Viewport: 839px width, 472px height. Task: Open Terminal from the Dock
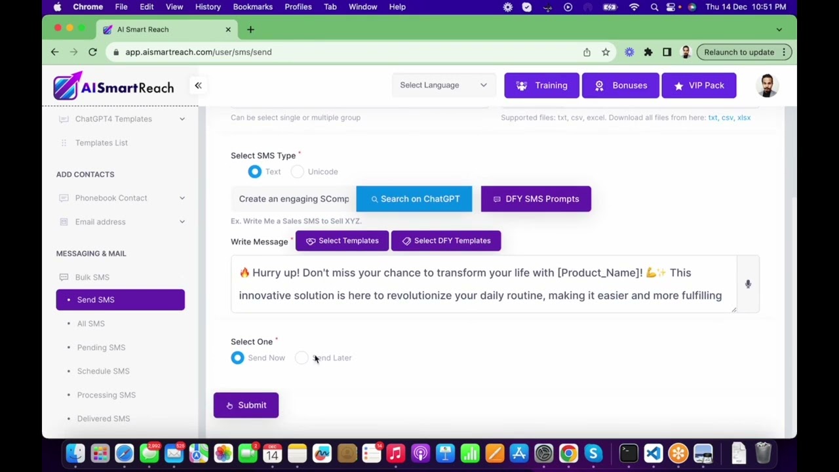[x=629, y=453]
